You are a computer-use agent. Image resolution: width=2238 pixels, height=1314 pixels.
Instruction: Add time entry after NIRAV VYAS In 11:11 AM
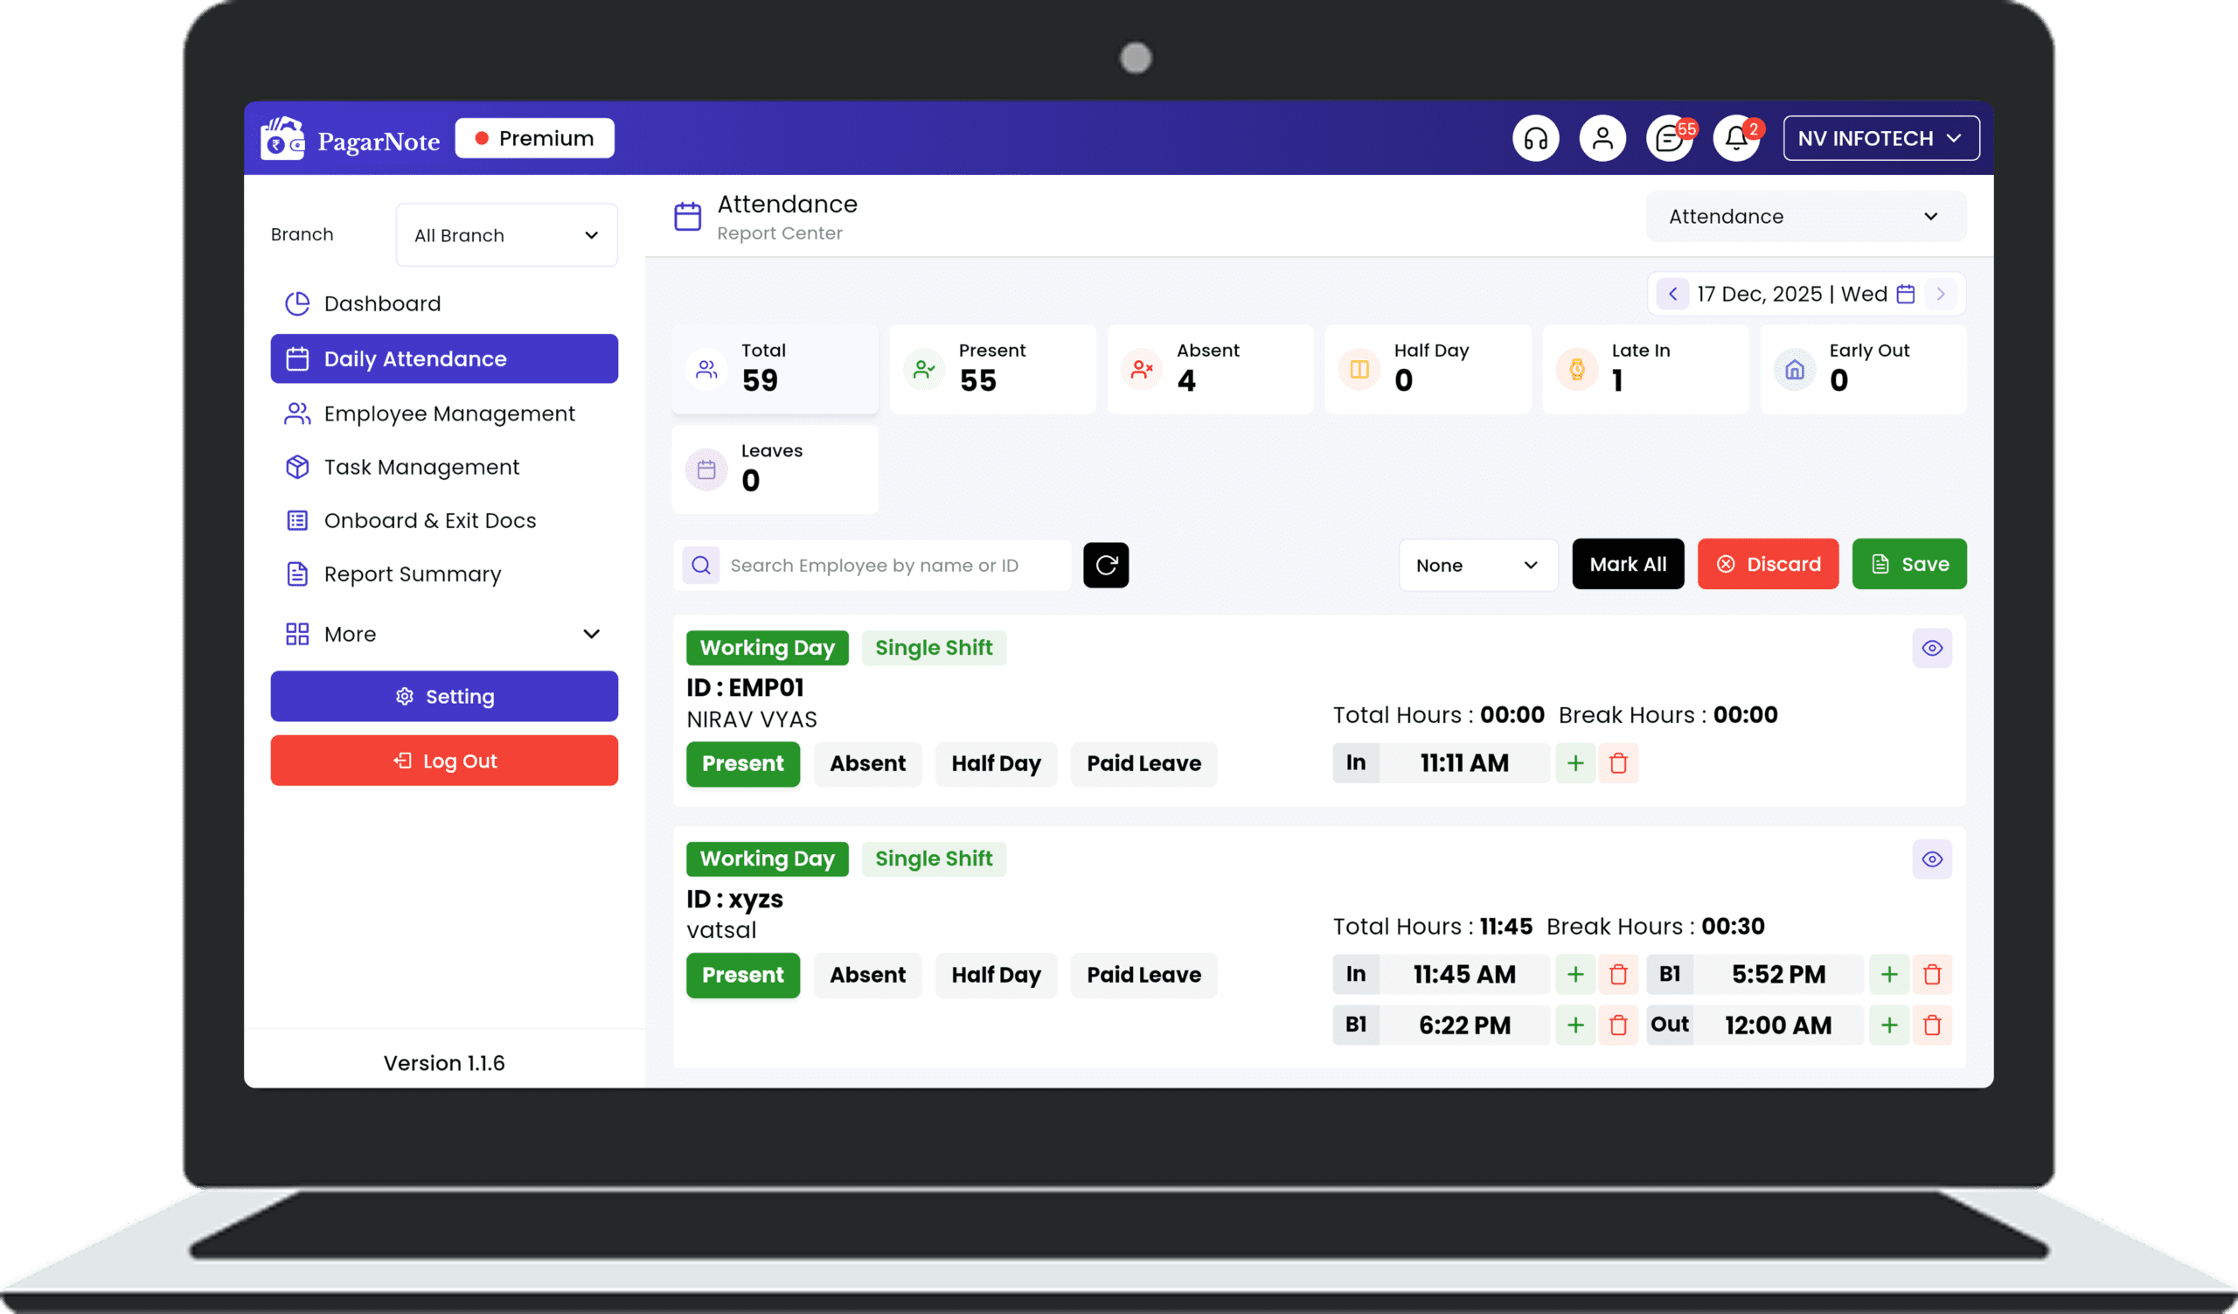point(1575,762)
